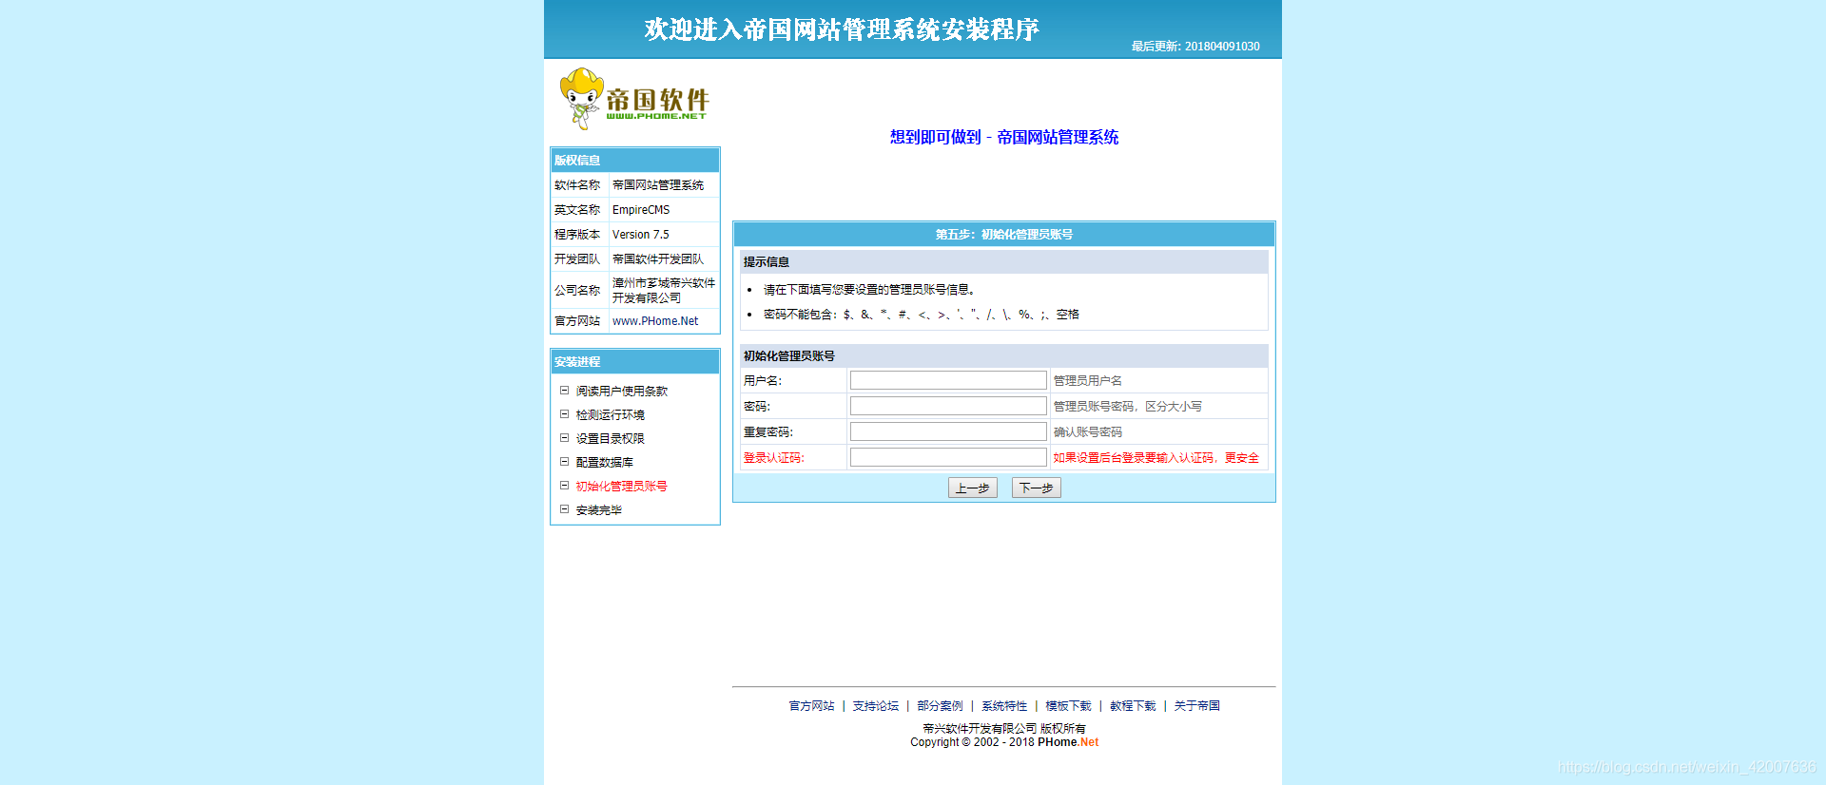This screenshot has height=785, width=1826.
Task: Select the 阅读用户使用条款 step text
Action: [x=622, y=392]
